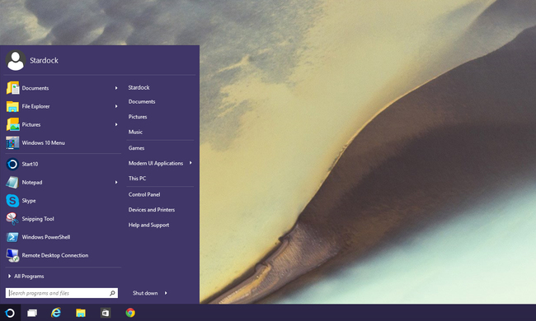Click the Start10 label text
Viewport: 536px width, 321px height.
click(30, 164)
